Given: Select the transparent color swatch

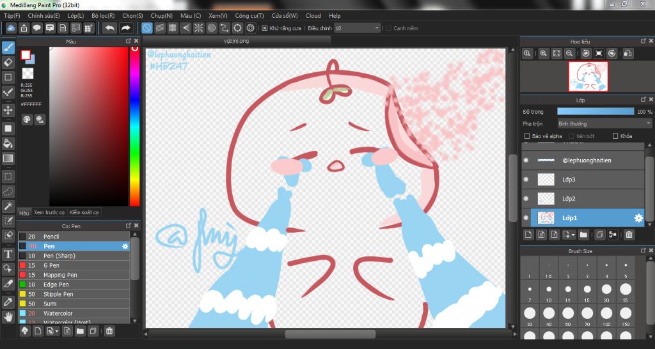Looking at the screenshot, I should 28,74.
